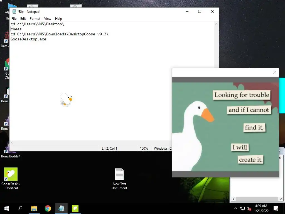The width and height of the screenshot is (285, 214).
Task: Select the New Text Document desktop icon
Action: coord(119,179)
